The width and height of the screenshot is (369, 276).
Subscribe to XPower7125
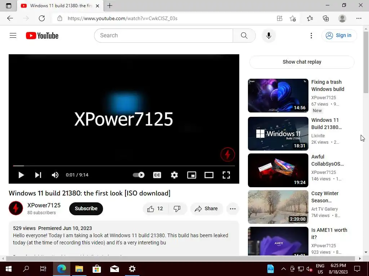coord(86,208)
